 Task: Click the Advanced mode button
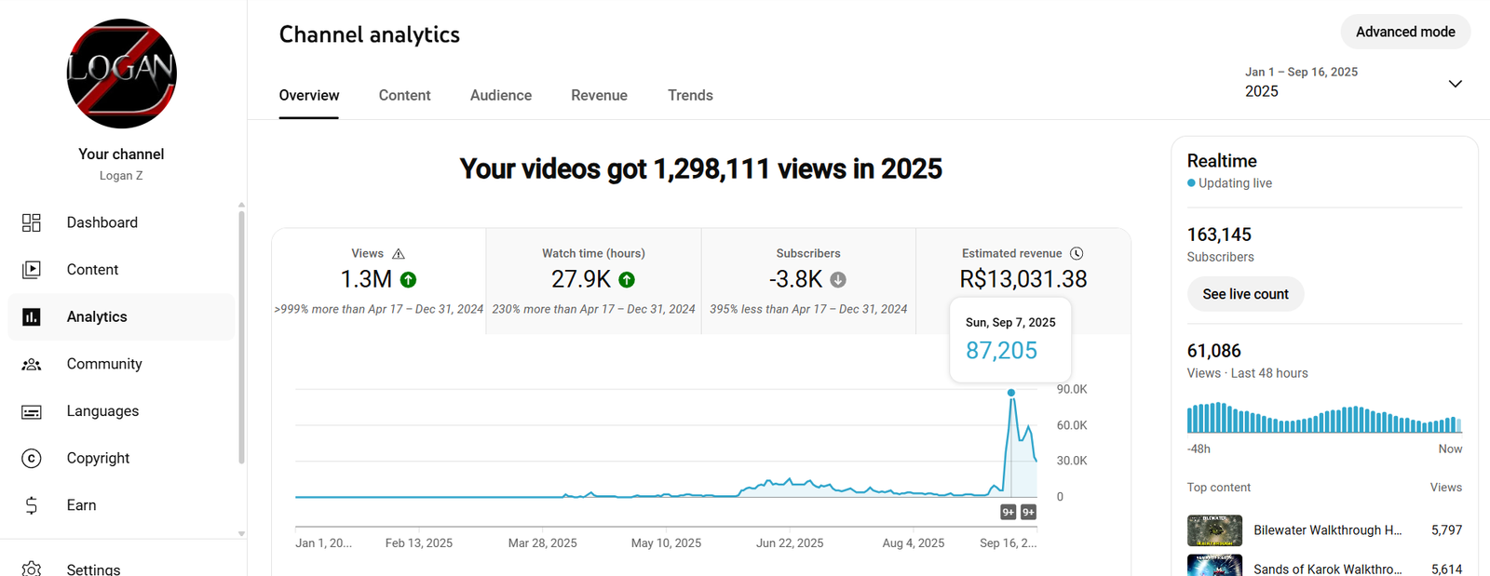(x=1405, y=32)
